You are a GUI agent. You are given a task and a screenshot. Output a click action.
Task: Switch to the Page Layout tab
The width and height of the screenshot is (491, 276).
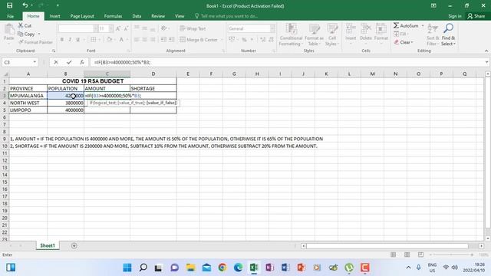(82, 16)
